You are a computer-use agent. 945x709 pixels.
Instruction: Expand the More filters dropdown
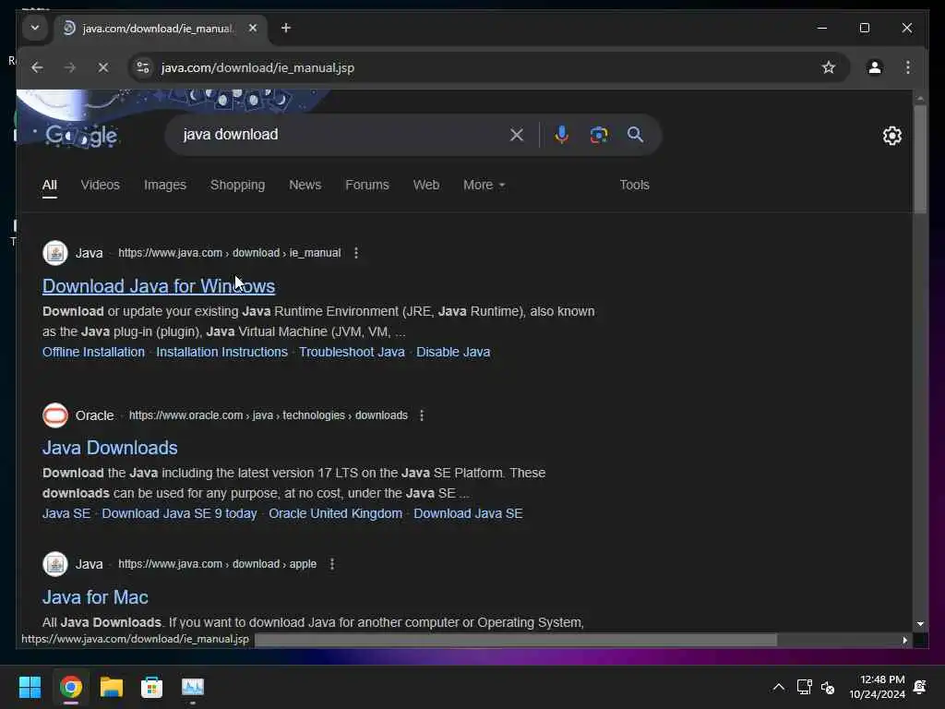[x=484, y=185]
